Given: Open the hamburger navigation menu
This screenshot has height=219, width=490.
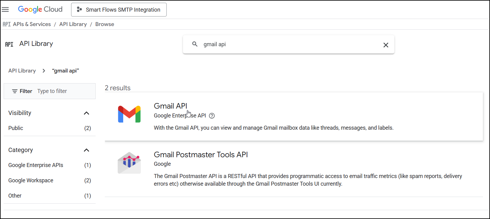Looking at the screenshot, I should 5,9.
